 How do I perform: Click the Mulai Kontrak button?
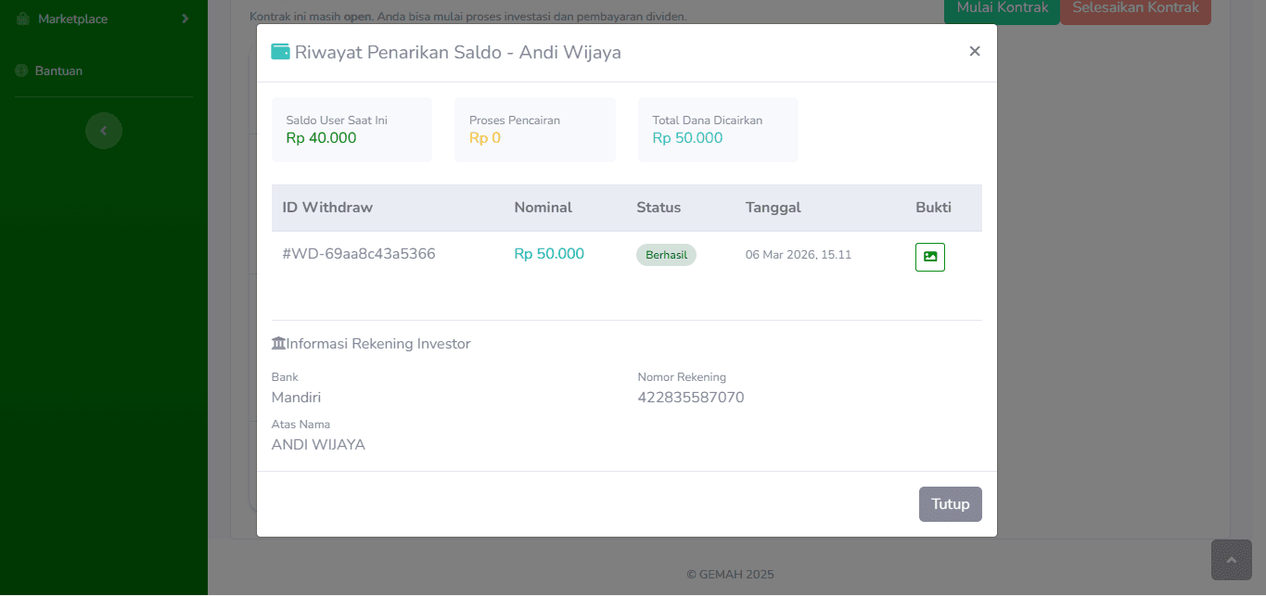1002,9
